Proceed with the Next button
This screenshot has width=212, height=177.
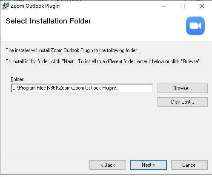click(149, 165)
